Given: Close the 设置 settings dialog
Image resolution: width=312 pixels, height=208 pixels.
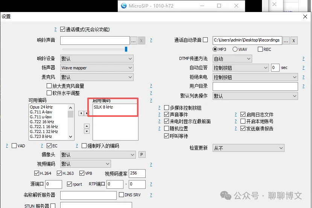Looking at the screenshot, I should 305,17.
